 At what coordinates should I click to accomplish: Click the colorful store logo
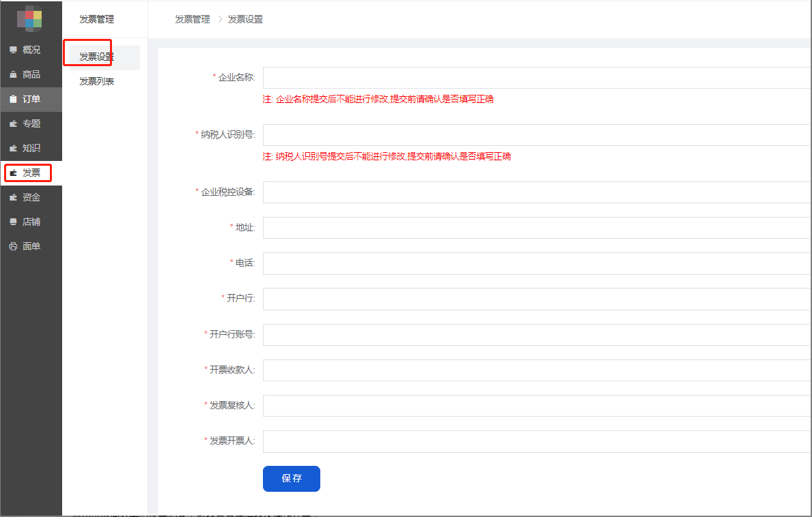(30, 19)
